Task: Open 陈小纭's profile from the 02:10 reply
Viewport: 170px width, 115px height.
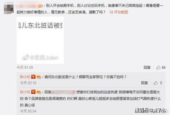Action: click(25, 77)
